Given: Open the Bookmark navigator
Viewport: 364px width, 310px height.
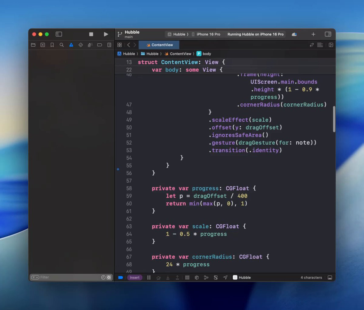Looking at the screenshot, I should pyautogui.click(x=52, y=45).
